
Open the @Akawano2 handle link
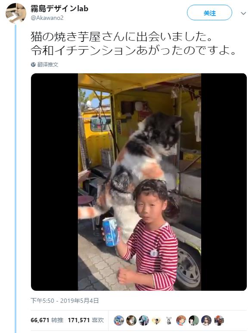coord(47,18)
